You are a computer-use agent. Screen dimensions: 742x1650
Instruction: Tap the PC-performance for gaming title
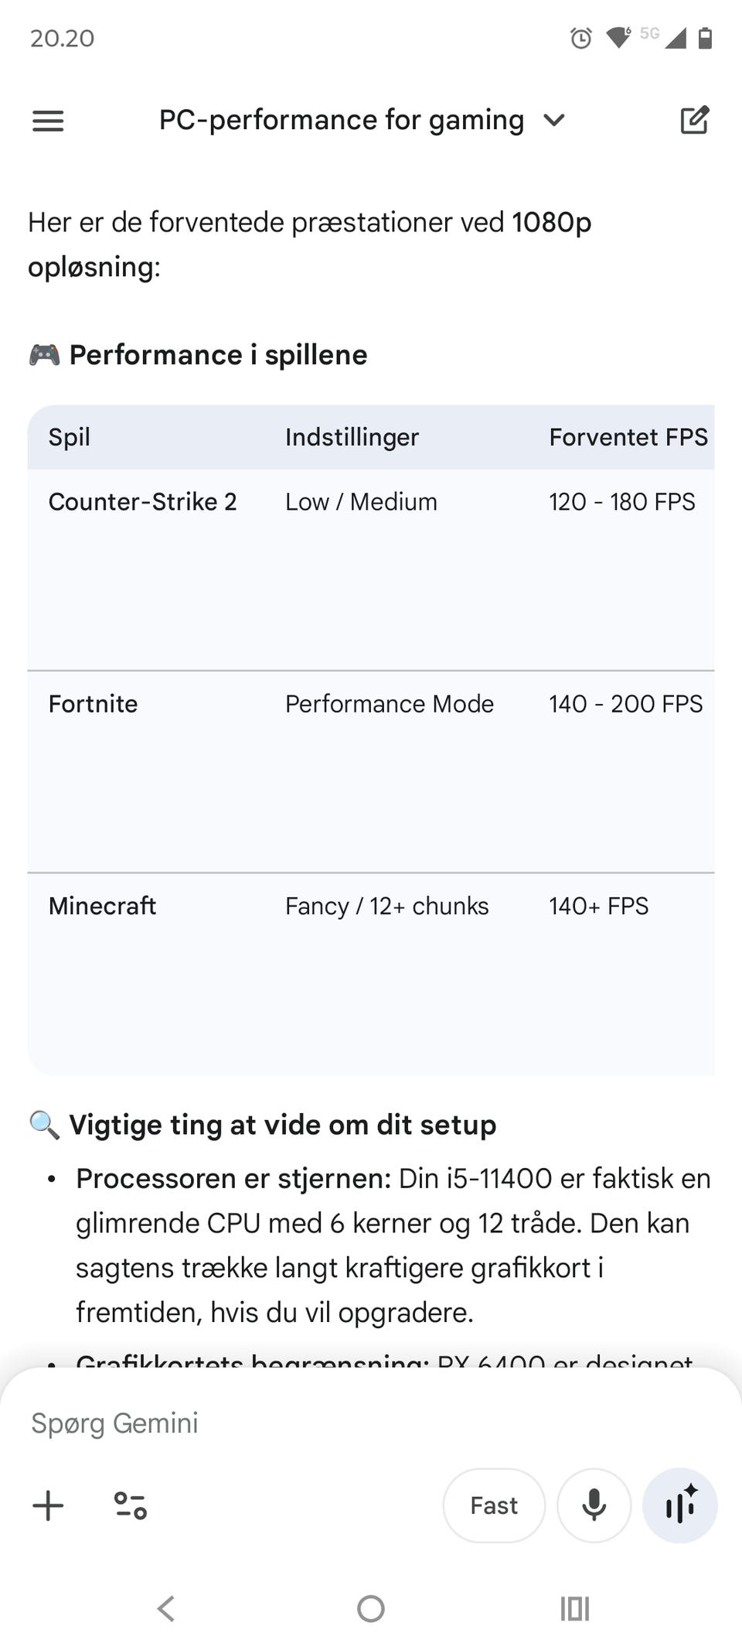point(342,121)
